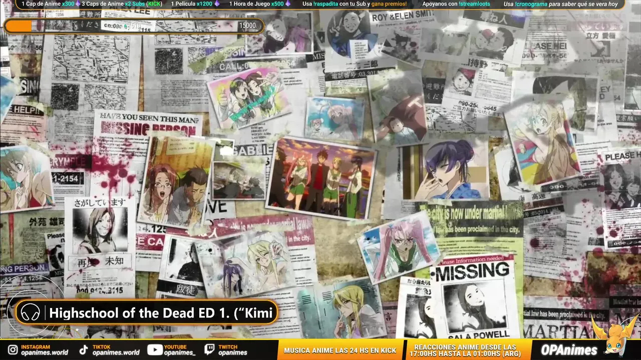641x360 pixels.
Task: Click the purple gem after x500
Action: pos(287,4)
